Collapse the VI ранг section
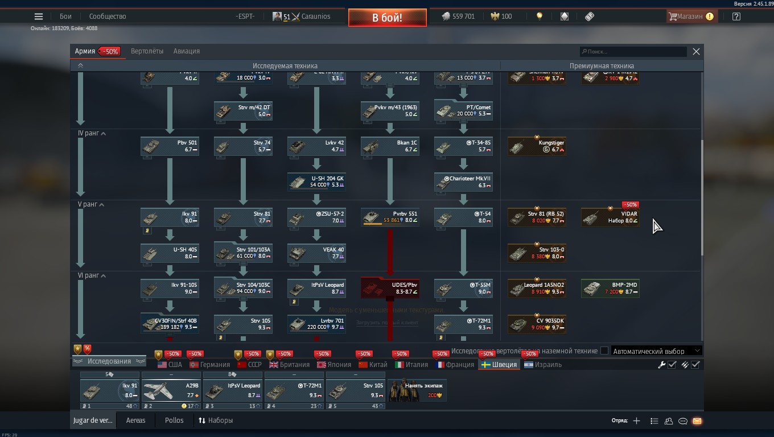The height and width of the screenshot is (437, 774). pyautogui.click(x=104, y=275)
